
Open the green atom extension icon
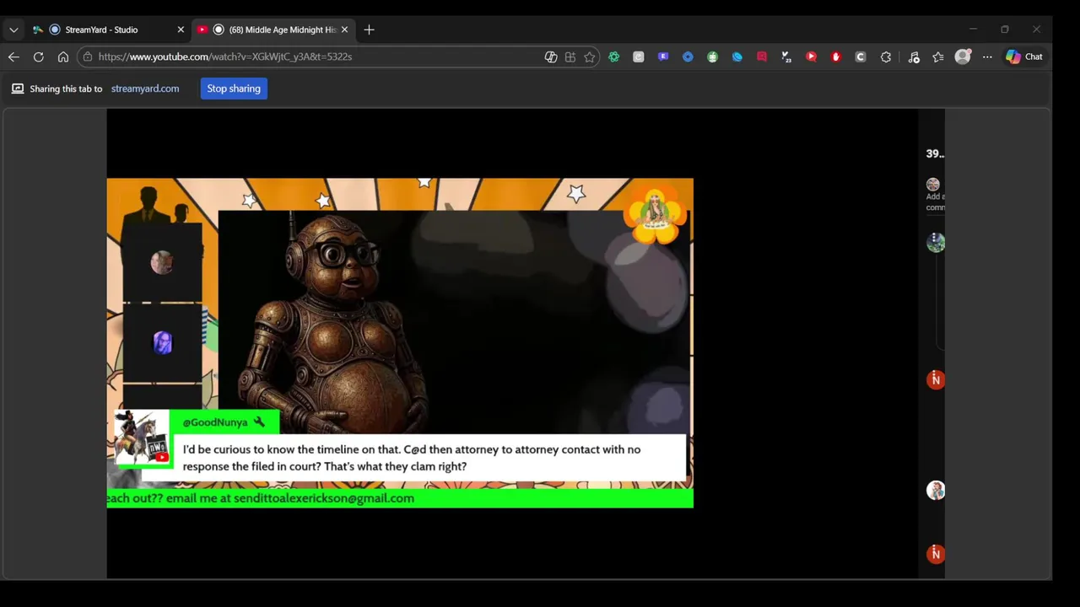[614, 56]
